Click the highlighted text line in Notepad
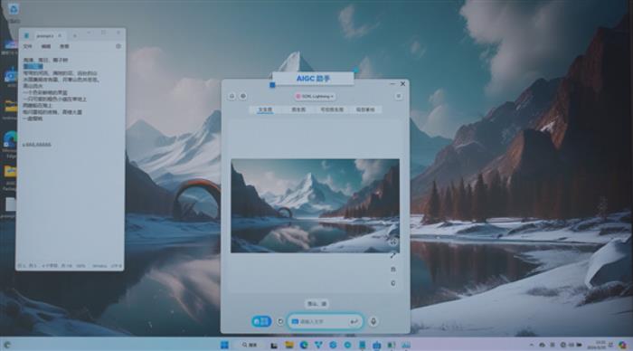Screen dimensions: 633x351 33,67
